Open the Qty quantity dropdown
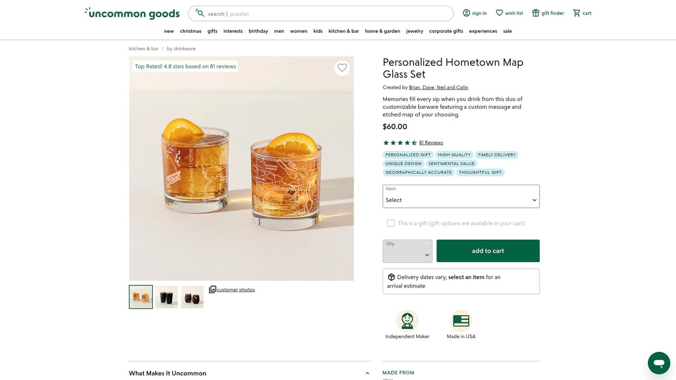 [407, 251]
